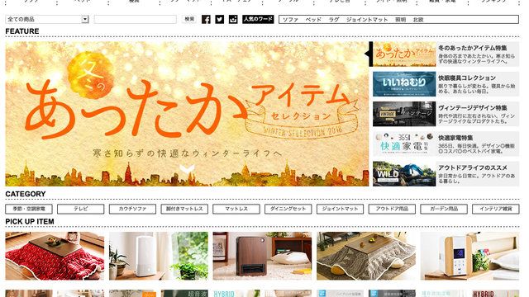This screenshot has width=529, height=297.
Task: Click the search text field
Action: pyautogui.click(x=135, y=19)
